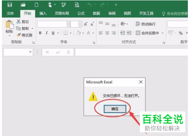Click the Font Color A icon
189x136 pixels.
pyautogui.click(x=88, y=33)
